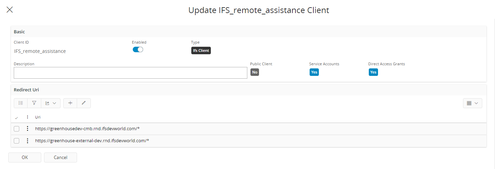
Task: Open three-dot menu for greenhousedev-cmb Uri row
Action: [x=28, y=129]
